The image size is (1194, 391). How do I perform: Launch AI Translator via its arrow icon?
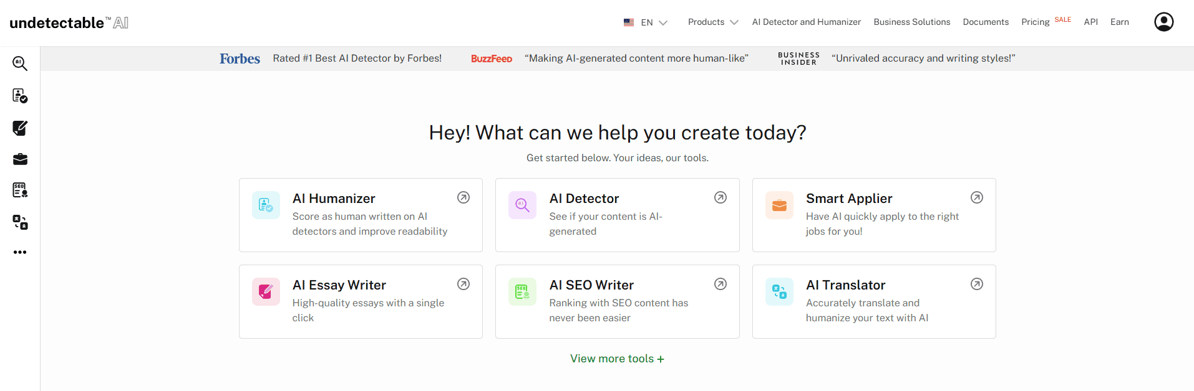[x=977, y=284]
